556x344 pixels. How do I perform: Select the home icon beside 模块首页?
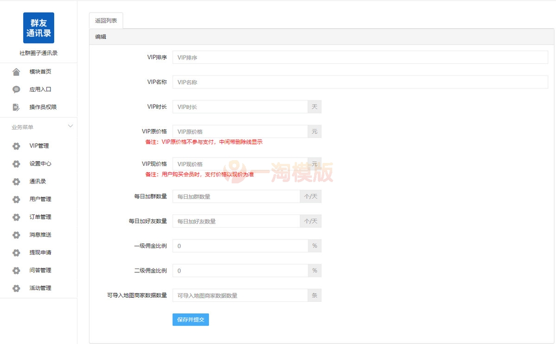16,71
